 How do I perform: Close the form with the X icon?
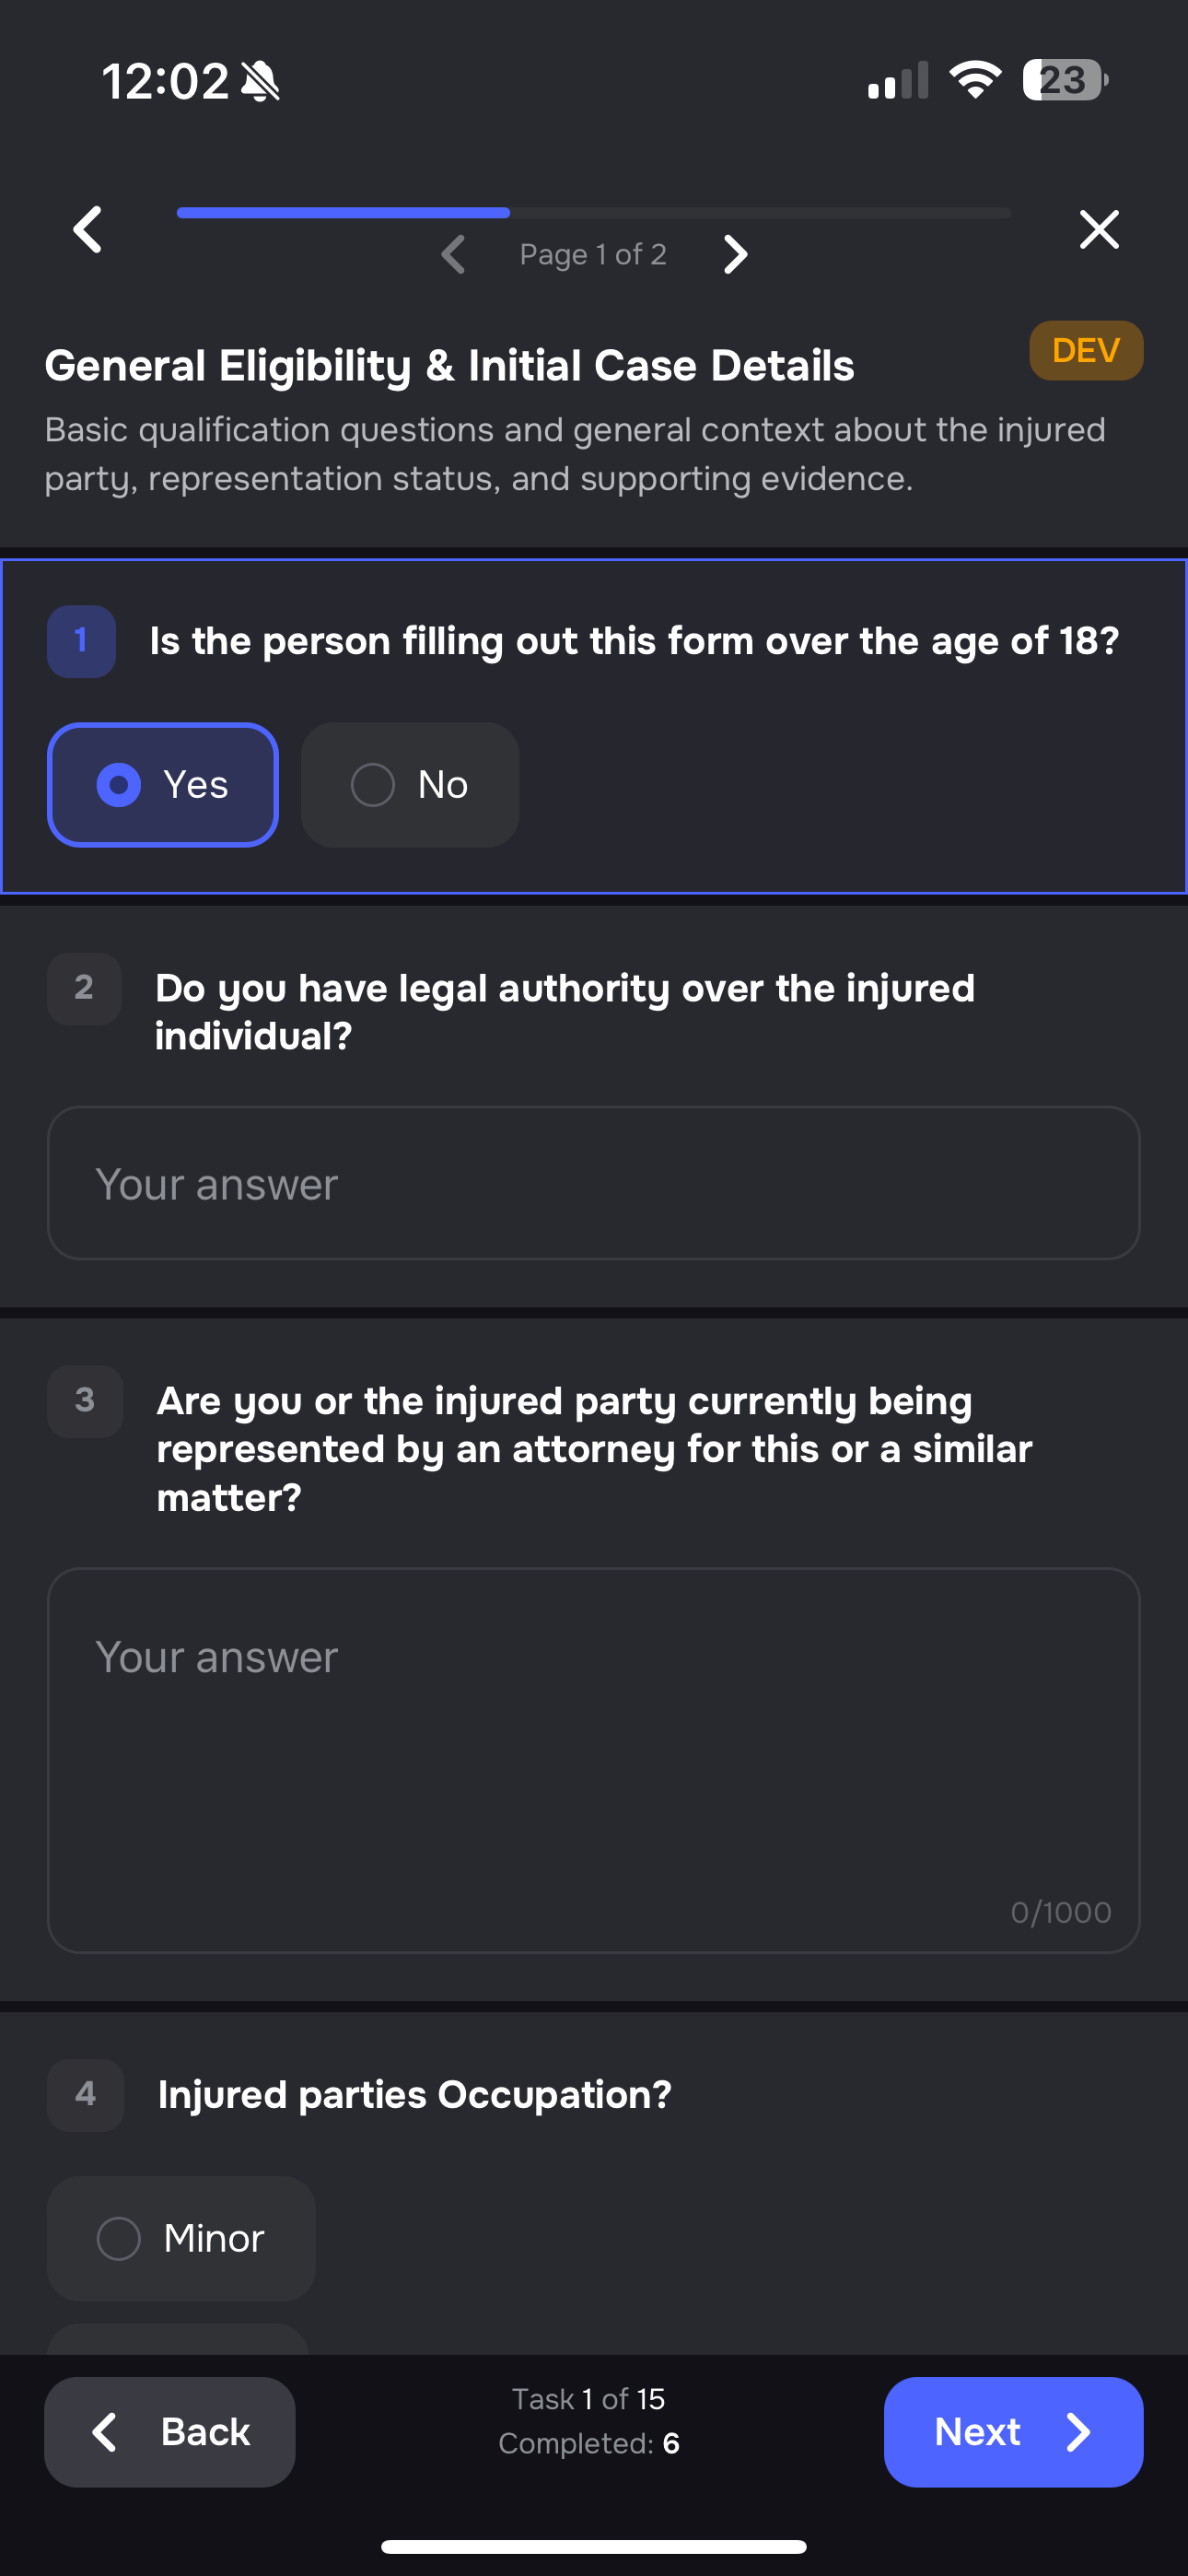coord(1098,229)
